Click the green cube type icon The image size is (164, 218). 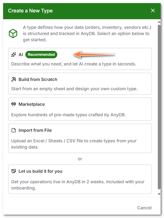13,33
